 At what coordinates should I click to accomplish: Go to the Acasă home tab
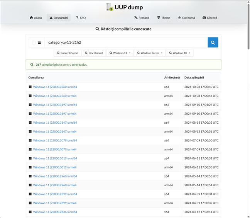point(35,18)
